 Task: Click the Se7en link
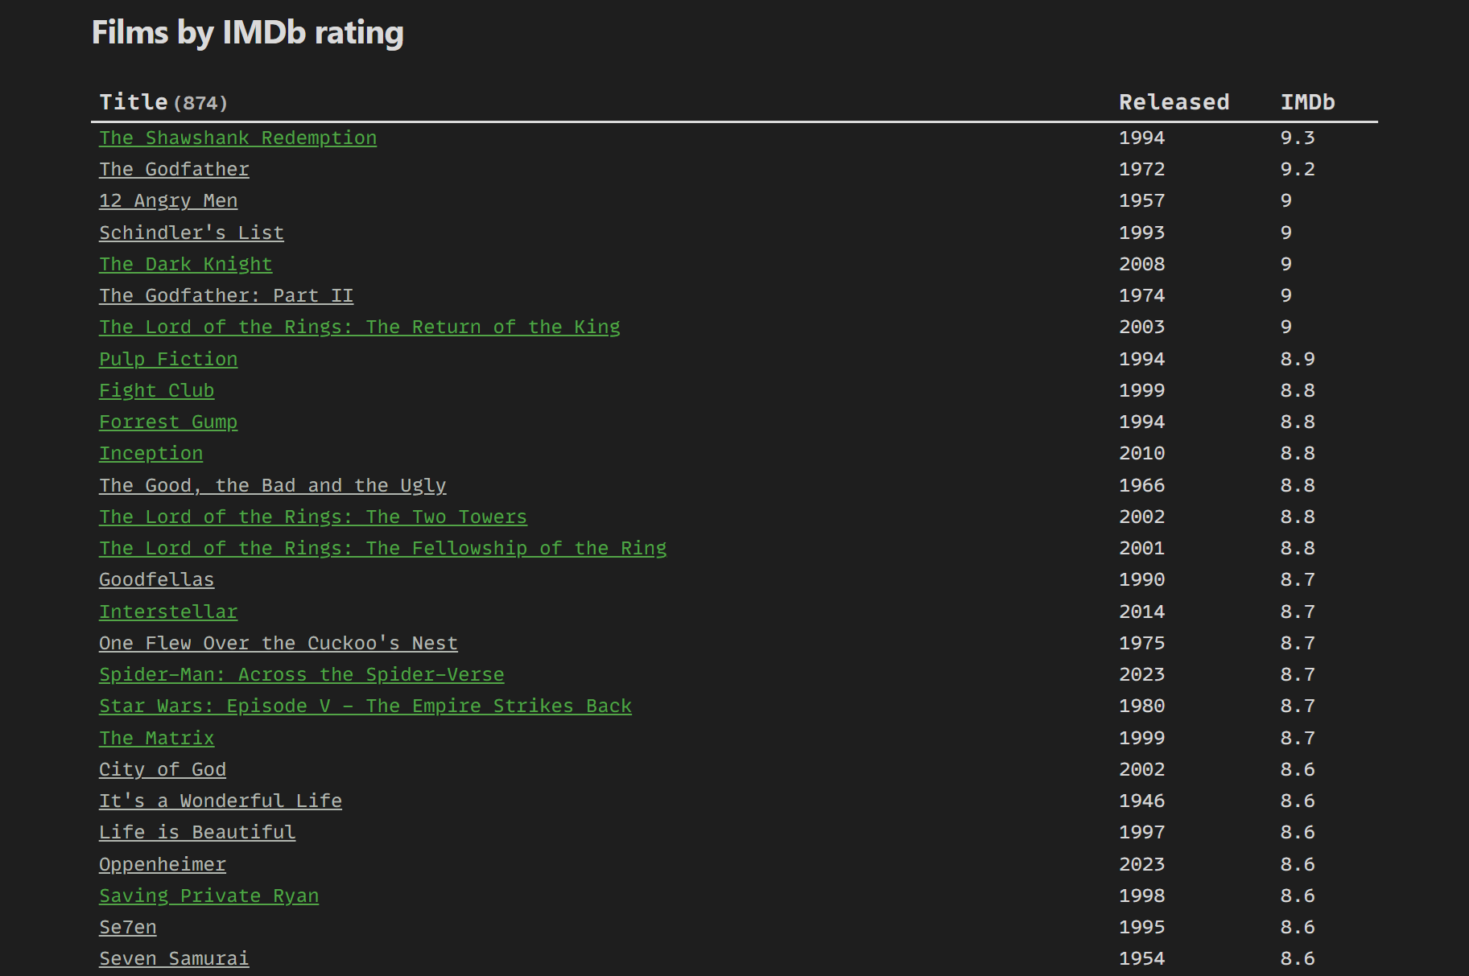coord(128,927)
